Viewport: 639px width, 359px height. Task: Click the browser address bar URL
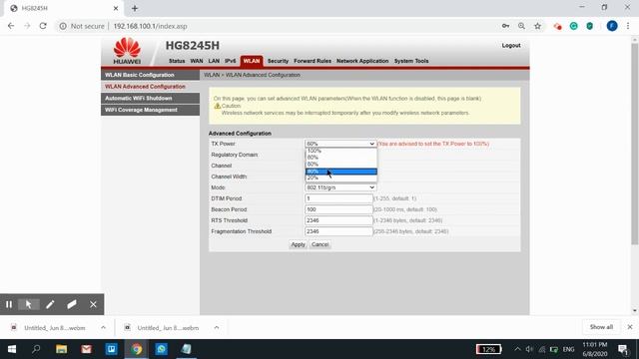150,26
